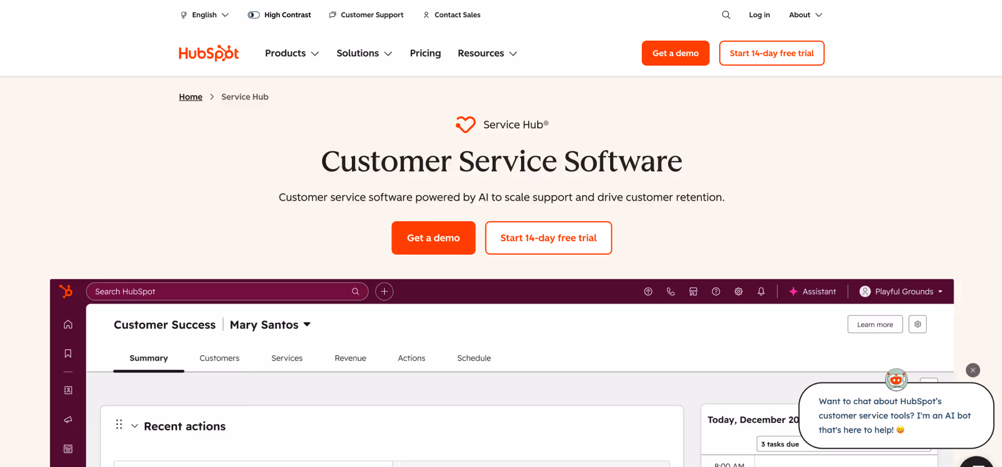Click the plus create button beside search
This screenshot has width=1002, height=467.
coord(384,291)
